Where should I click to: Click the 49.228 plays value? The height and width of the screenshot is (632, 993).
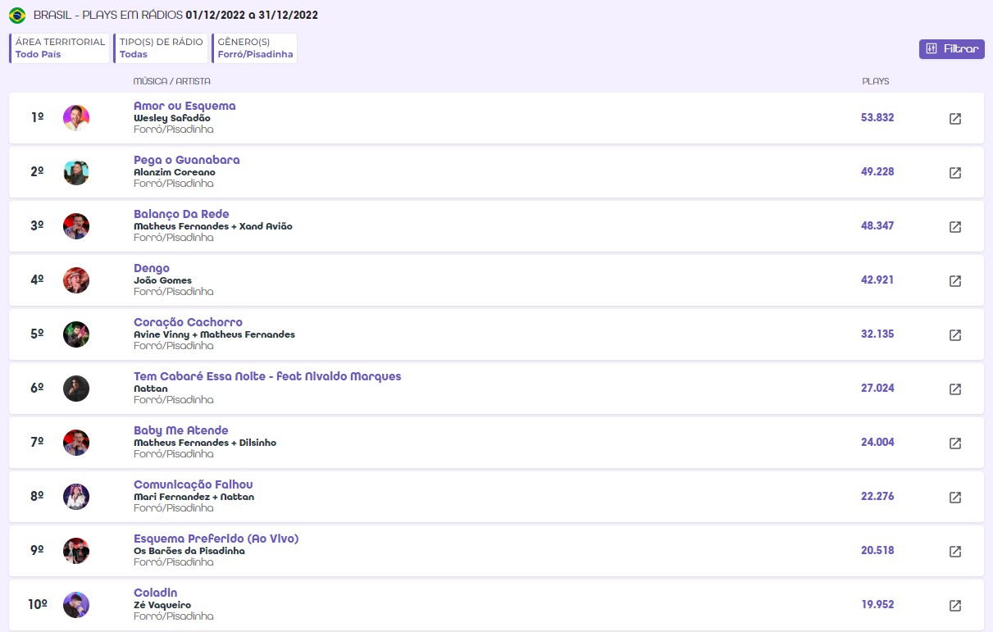point(877,172)
